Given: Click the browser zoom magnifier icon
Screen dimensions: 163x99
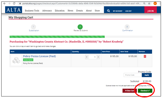Looking at the screenshot, I should [144, 3].
